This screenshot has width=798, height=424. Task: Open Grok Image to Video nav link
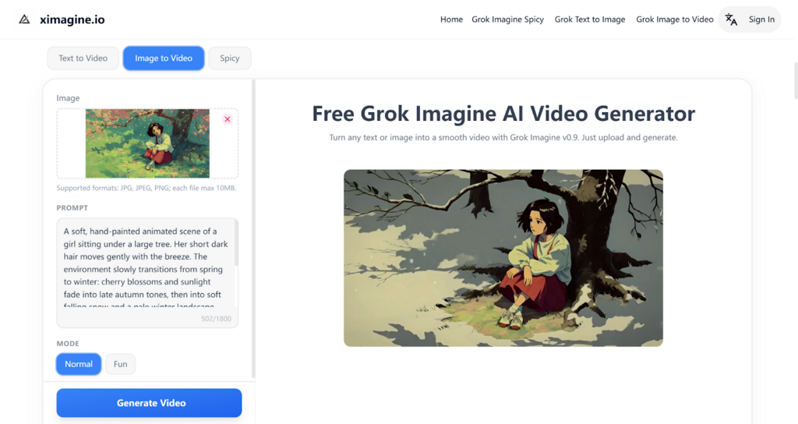point(675,19)
